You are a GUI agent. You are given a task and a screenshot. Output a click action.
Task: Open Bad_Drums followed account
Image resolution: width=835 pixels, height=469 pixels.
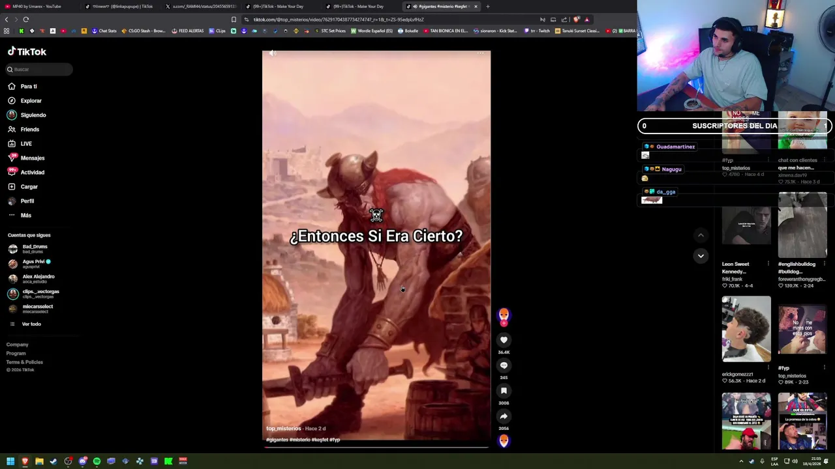(x=35, y=248)
